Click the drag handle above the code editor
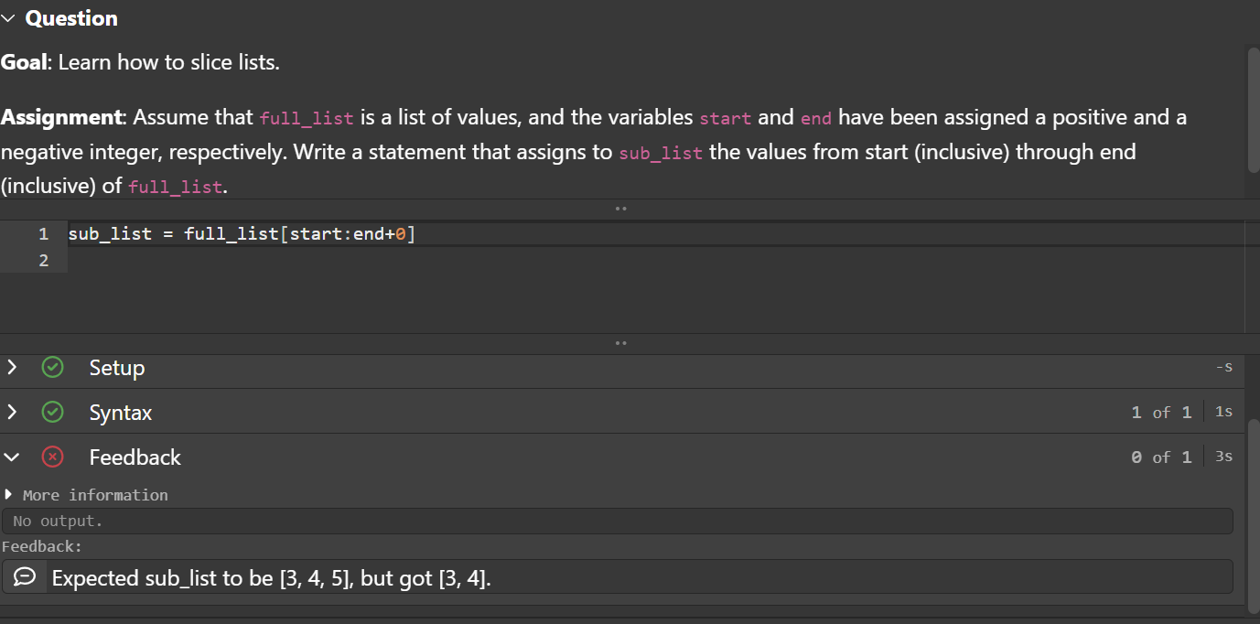The width and height of the screenshot is (1260, 624). point(620,208)
